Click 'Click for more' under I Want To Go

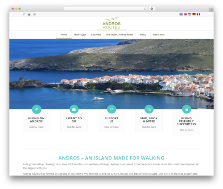pos(74,127)
